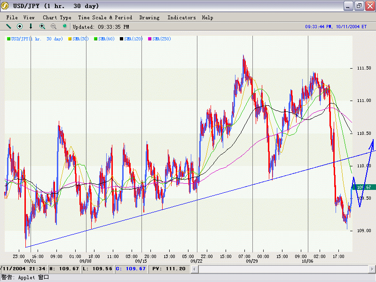This screenshot has height=282, width=376.
Task: Click the grayed zoom out magnifier
Action: [54, 27]
